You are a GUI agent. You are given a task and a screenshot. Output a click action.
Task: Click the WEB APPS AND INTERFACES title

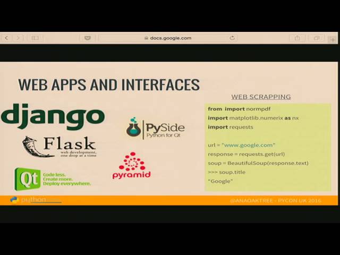point(109,84)
